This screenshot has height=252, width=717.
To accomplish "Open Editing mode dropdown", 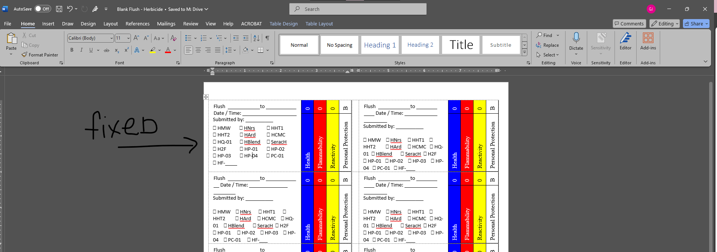I will pos(665,24).
